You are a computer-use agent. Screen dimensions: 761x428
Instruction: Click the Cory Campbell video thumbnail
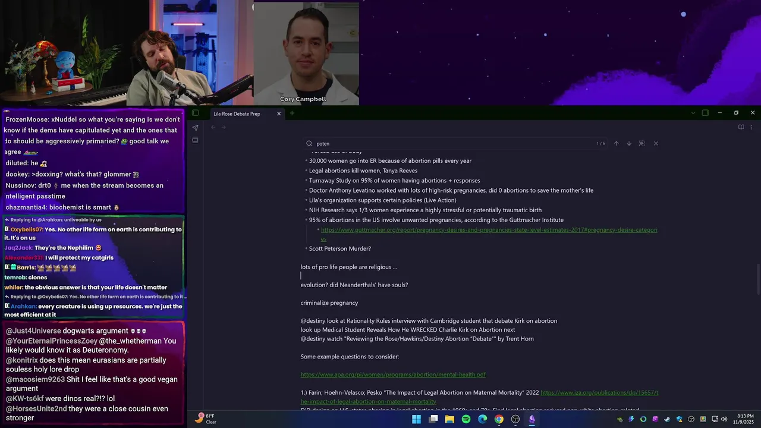point(306,53)
